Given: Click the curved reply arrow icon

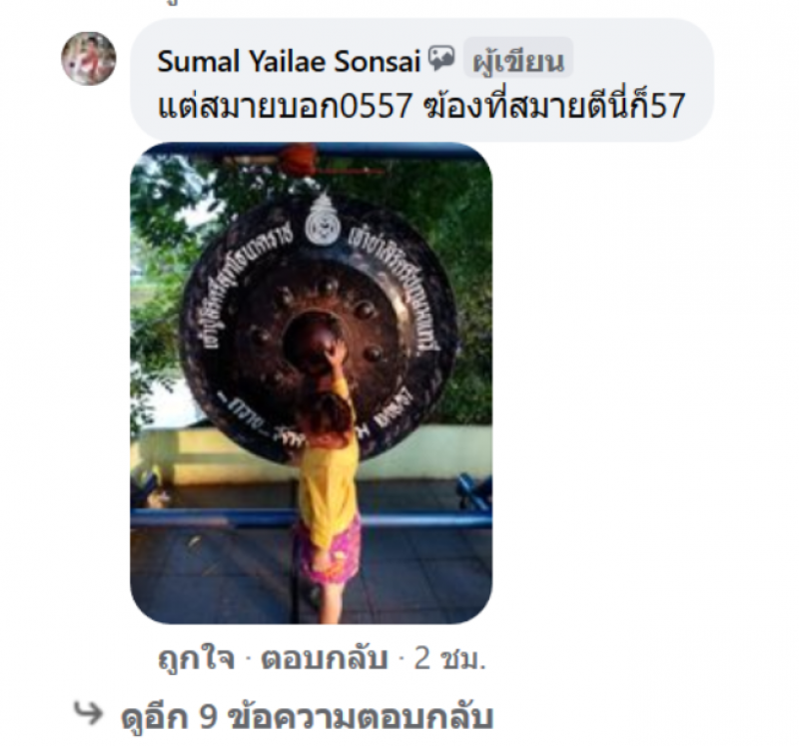Looking at the screenshot, I should pos(89,712).
